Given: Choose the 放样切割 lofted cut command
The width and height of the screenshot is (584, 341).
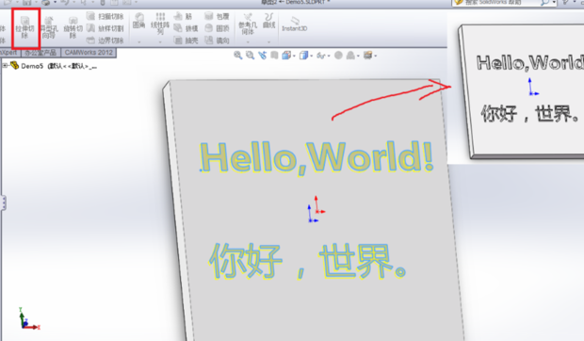Looking at the screenshot, I should pos(105,28).
